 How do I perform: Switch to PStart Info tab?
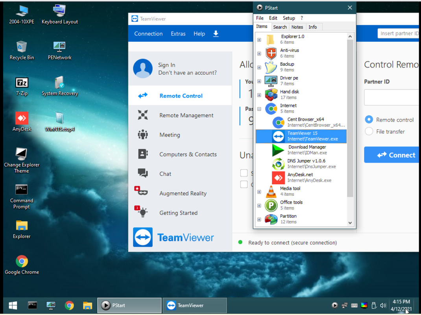pos(313,27)
